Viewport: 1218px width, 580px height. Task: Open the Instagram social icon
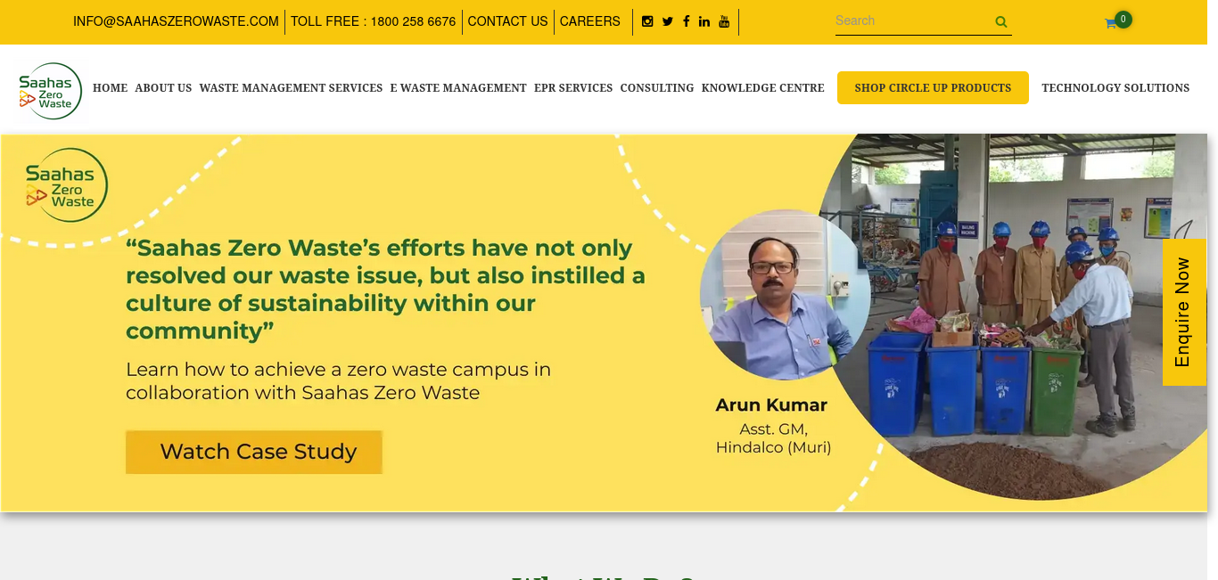coord(648,21)
